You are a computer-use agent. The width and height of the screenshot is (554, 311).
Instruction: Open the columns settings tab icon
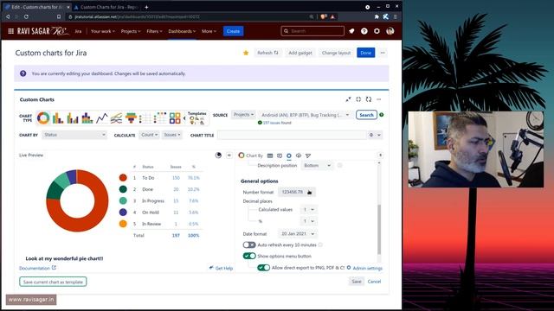point(280,155)
